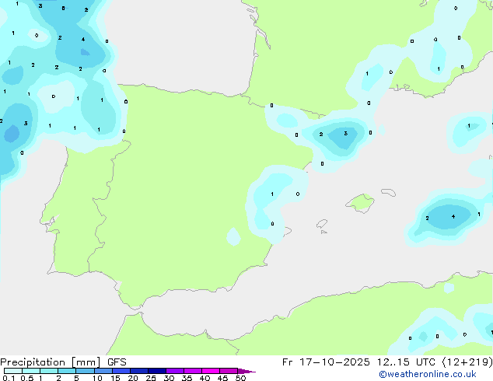Click the '3' value in the Gulf of Lion cell

tap(345, 133)
